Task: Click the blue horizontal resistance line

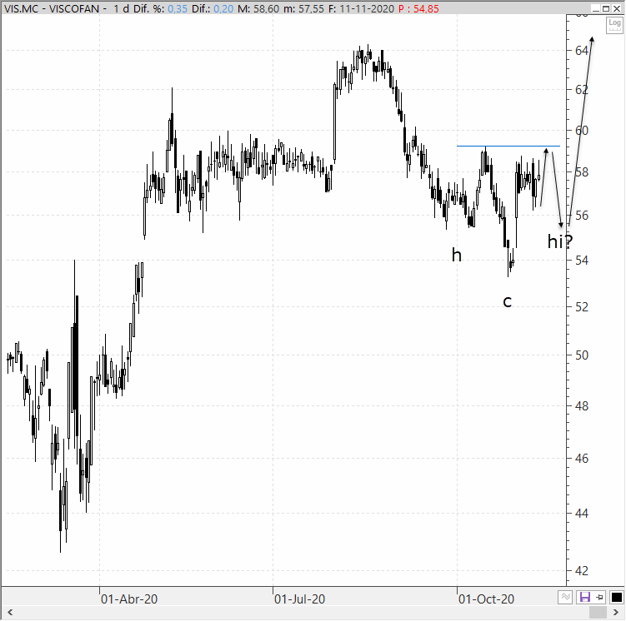Action: pyautogui.click(x=508, y=146)
